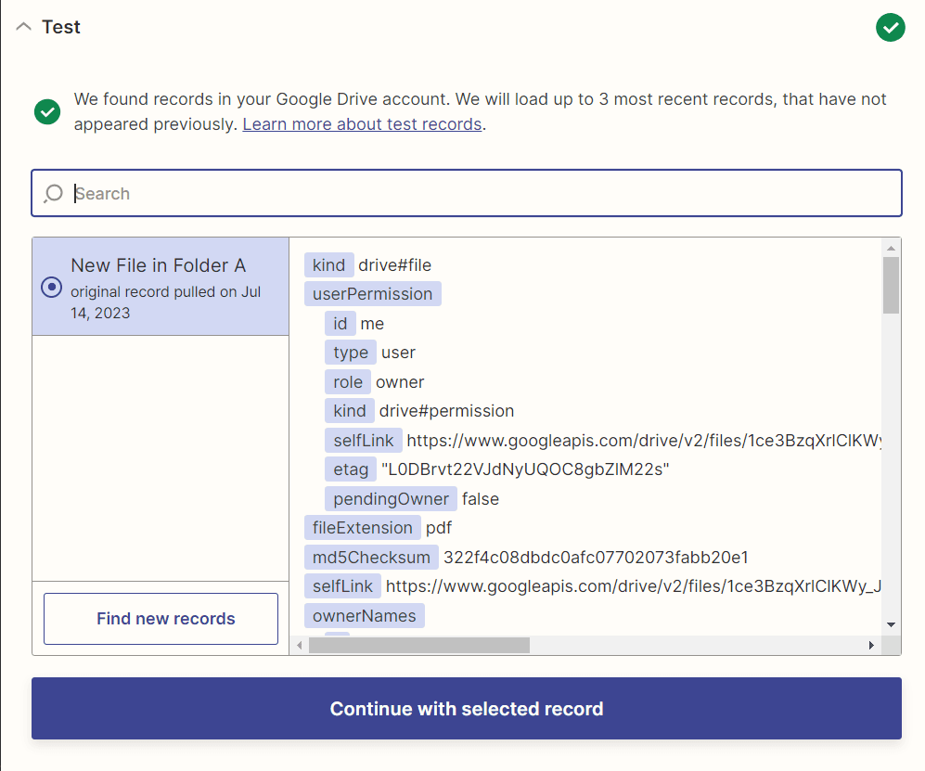Image resolution: width=925 pixels, height=771 pixels.
Task: Click the green checkmark at top right
Action: click(890, 28)
